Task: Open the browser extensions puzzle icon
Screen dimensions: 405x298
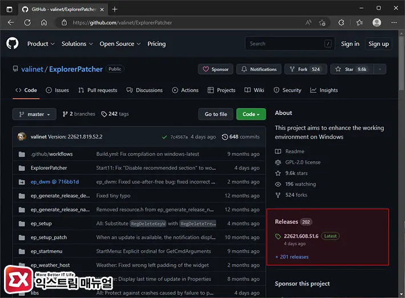Action: tap(341, 22)
